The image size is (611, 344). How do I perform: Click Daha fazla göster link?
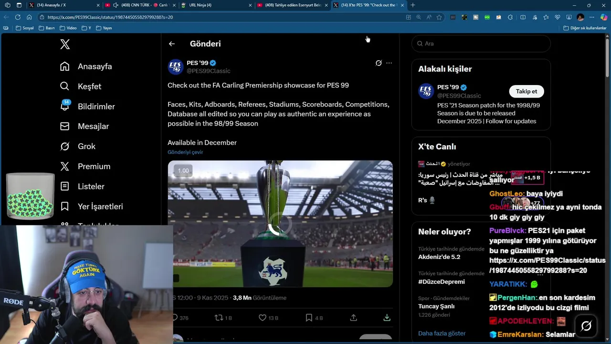[x=442, y=333]
